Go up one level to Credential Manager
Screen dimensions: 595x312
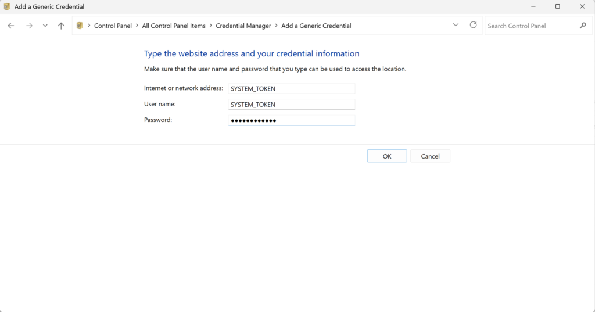pos(61,26)
